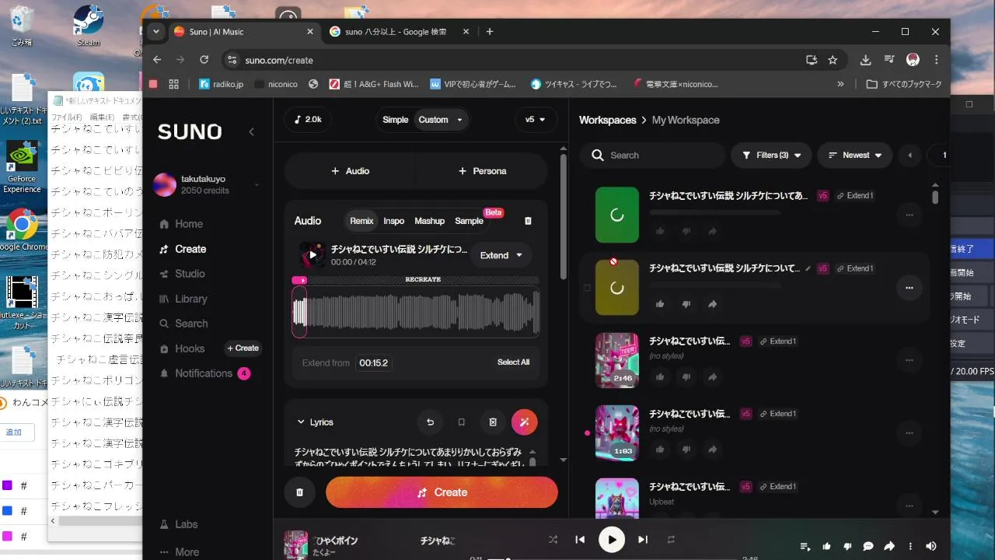Screen dimensions: 995x560
Task: Toggle shuffle in the bottom player
Action: [553, 539]
